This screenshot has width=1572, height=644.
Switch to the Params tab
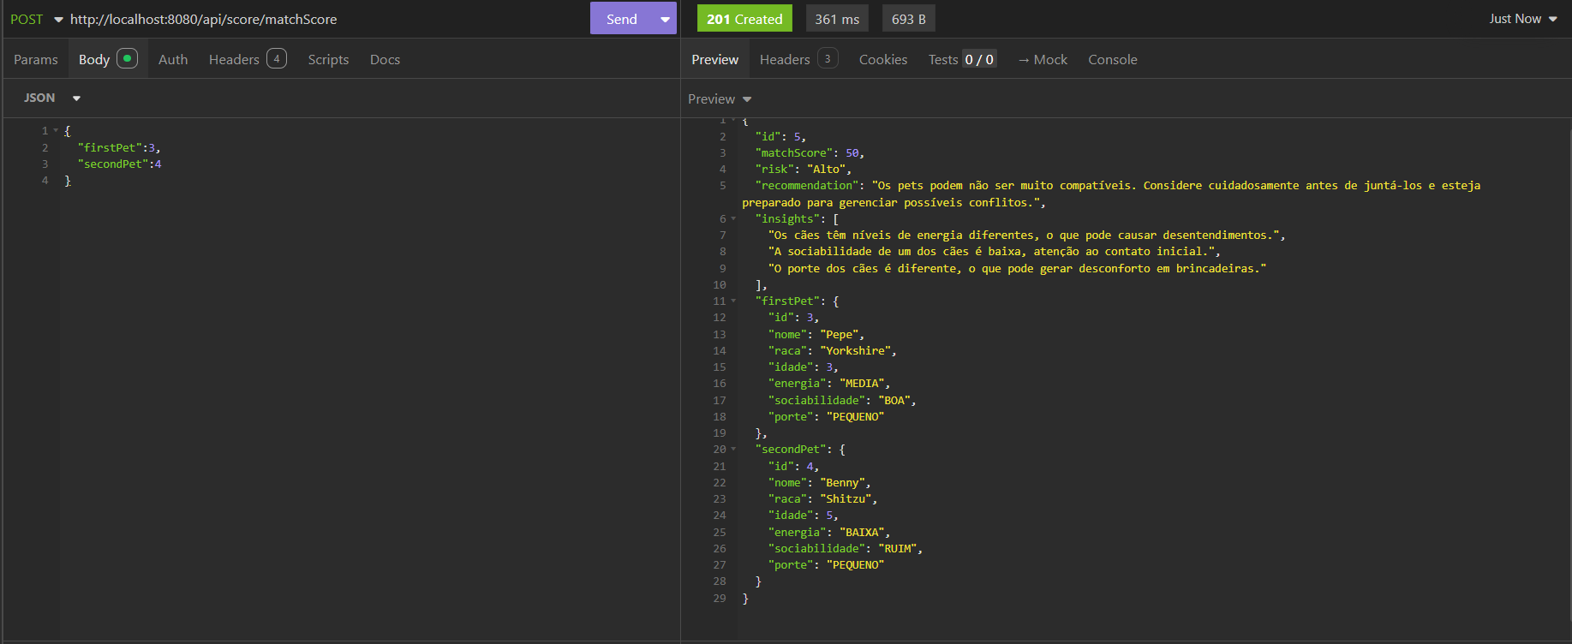(x=36, y=59)
